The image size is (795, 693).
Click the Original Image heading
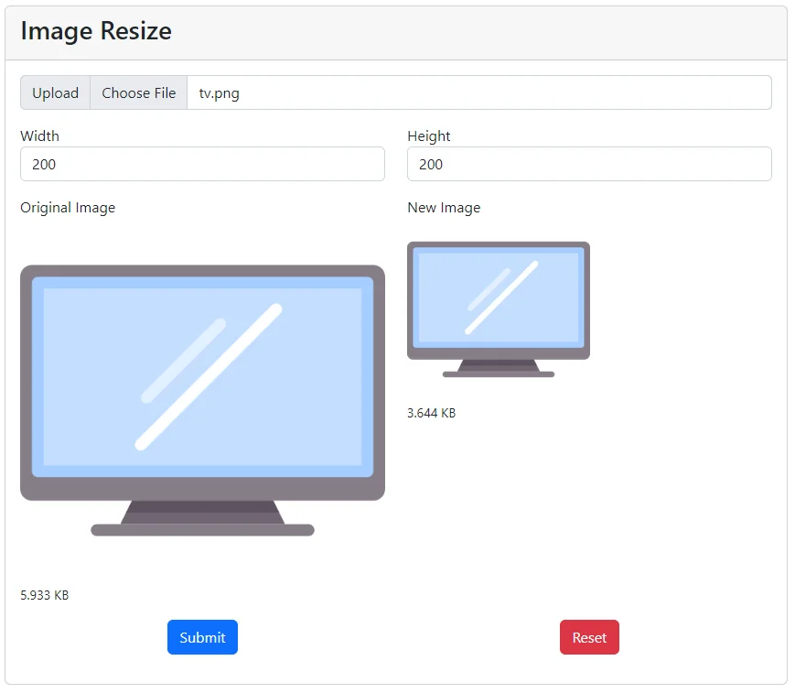coord(67,208)
